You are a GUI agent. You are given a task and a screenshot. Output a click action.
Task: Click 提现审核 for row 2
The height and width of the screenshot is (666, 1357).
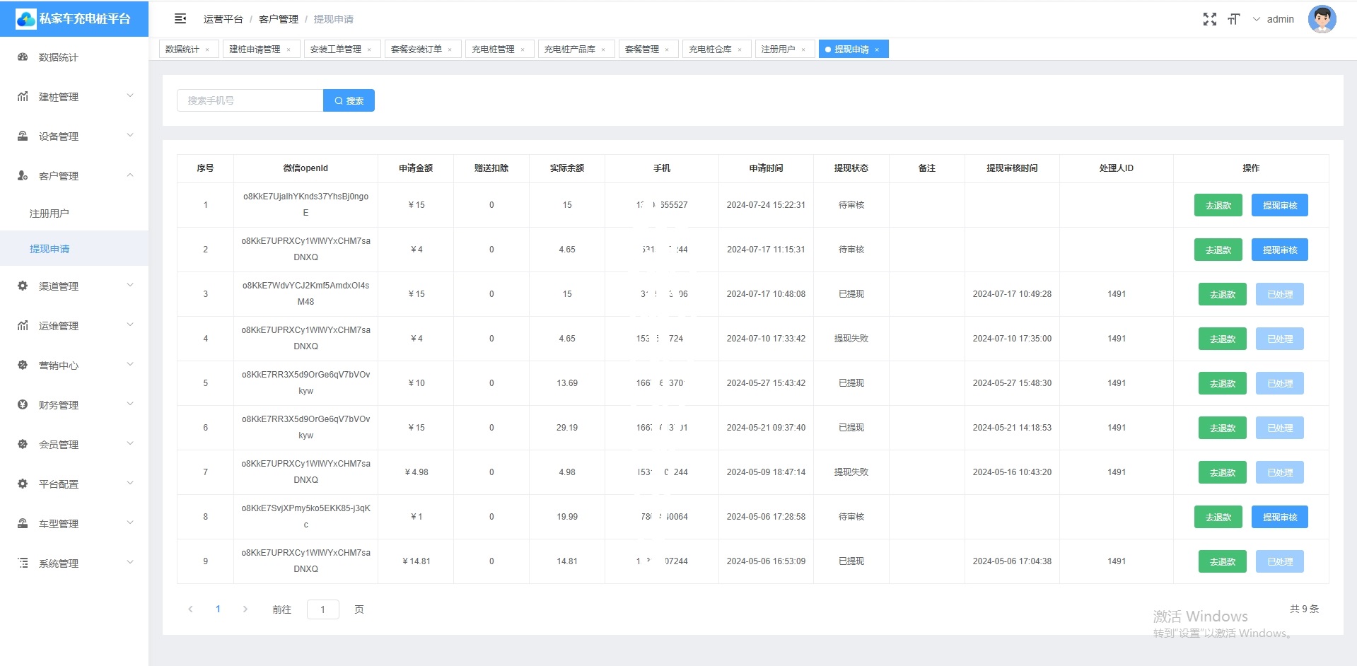pyautogui.click(x=1280, y=250)
